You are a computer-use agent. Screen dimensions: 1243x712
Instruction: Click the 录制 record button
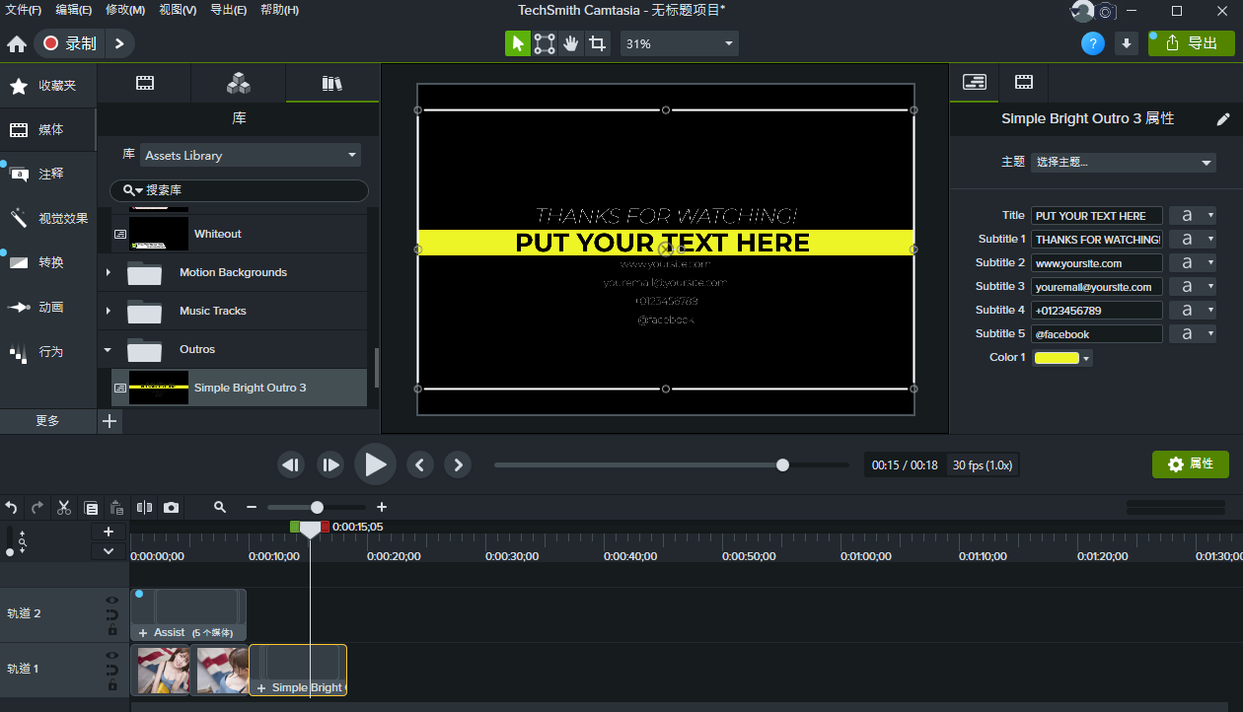(71, 43)
